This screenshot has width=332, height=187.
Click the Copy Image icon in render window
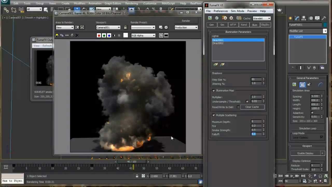point(62,35)
